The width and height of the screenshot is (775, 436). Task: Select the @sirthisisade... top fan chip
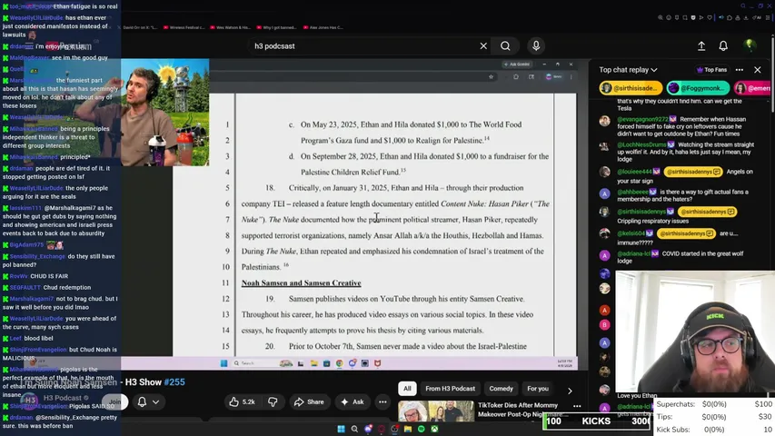point(631,88)
